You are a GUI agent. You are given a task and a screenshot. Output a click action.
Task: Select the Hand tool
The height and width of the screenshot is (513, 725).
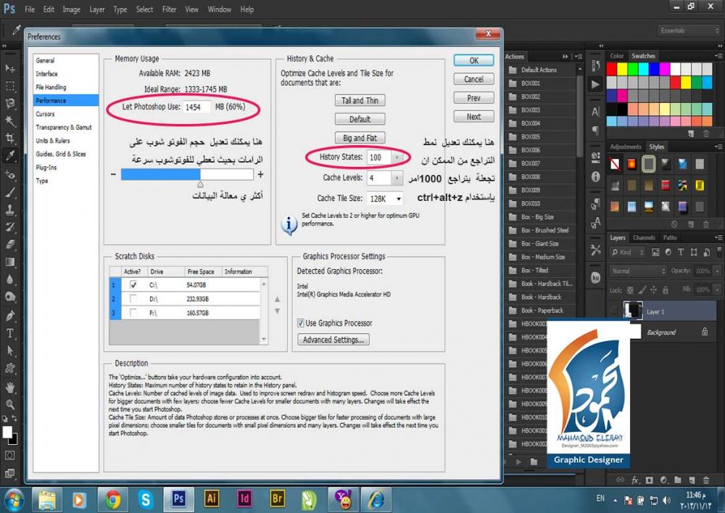(x=9, y=387)
